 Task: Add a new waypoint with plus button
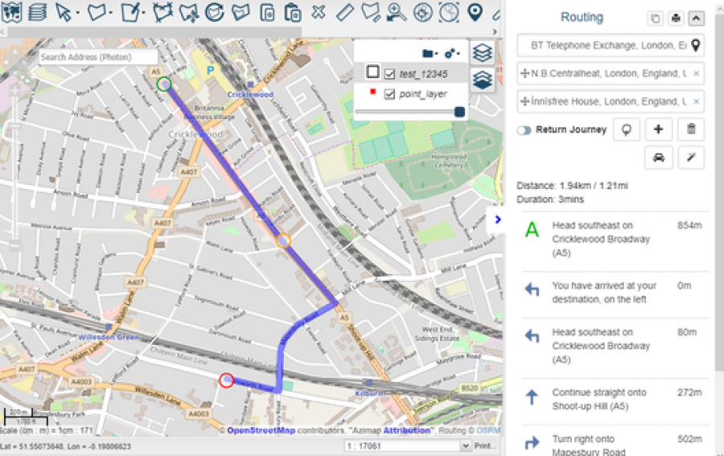[x=658, y=129]
